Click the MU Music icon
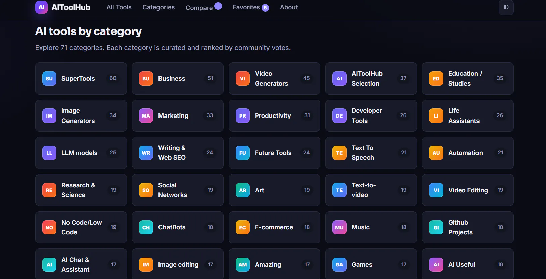546x279 pixels. pyautogui.click(x=339, y=228)
